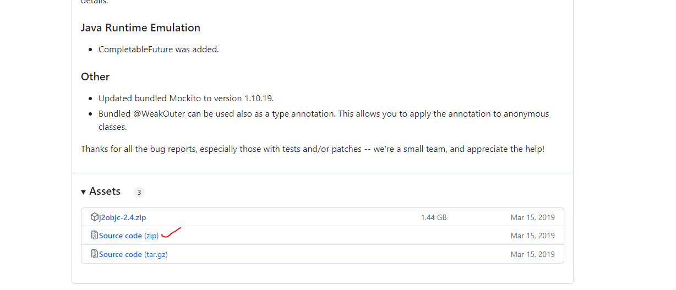This screenshot has width=676, height=290.
Task: Click the archive icon beside Source code (tar.gz)
Action: pos(95,254)
